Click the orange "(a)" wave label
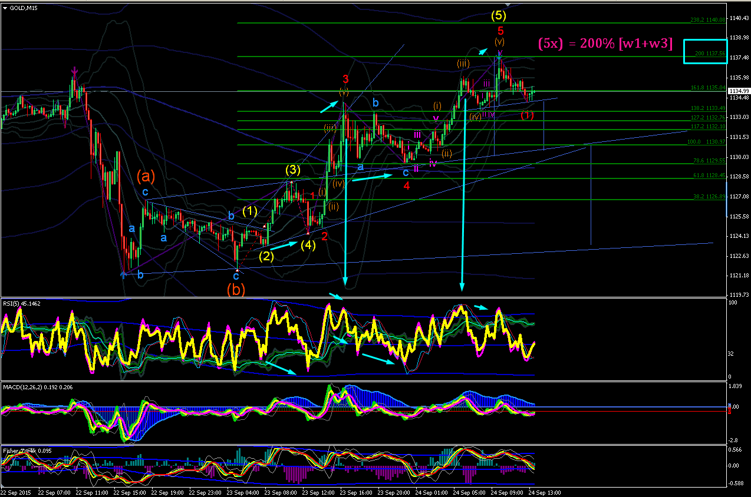This screenshot has height=497, width=751. pos(146,175)
